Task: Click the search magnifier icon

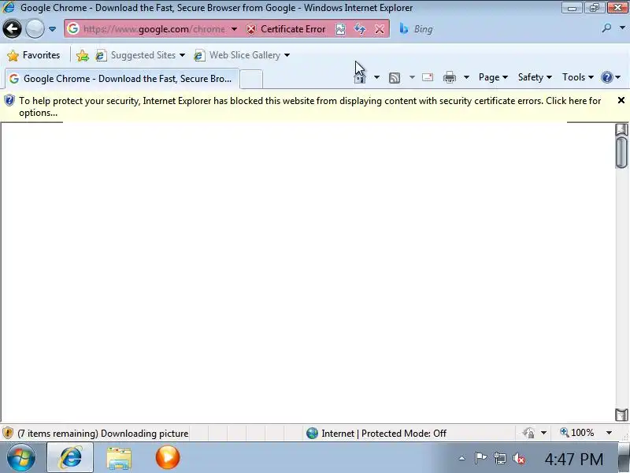Action: pyautogui.click(x=606, y=28)
